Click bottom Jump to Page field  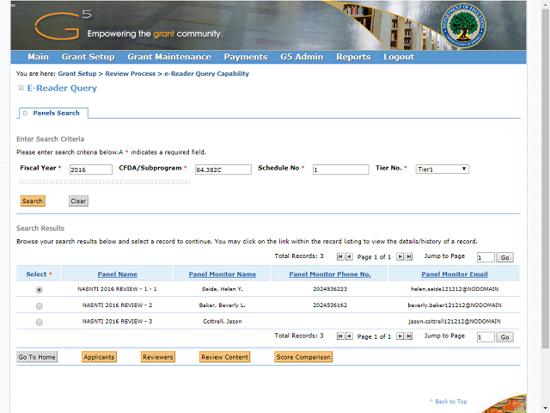pos(486,337)
